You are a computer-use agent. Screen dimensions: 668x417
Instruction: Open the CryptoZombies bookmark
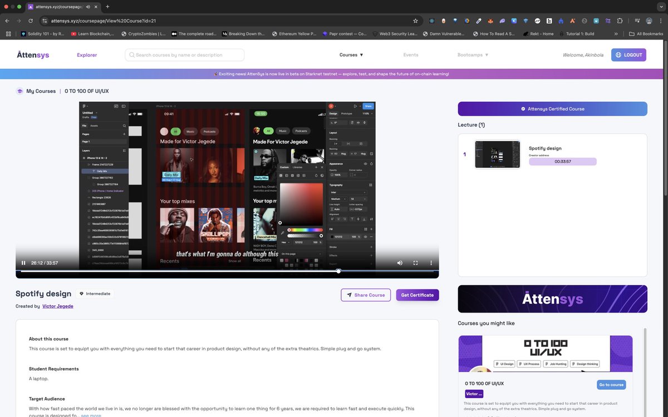click(x=144, y=34)
